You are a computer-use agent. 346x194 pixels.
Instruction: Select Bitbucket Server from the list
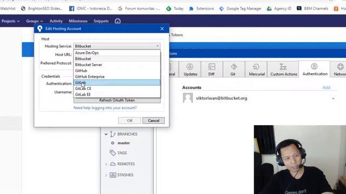pyautogui.click(x=117, y=65)
